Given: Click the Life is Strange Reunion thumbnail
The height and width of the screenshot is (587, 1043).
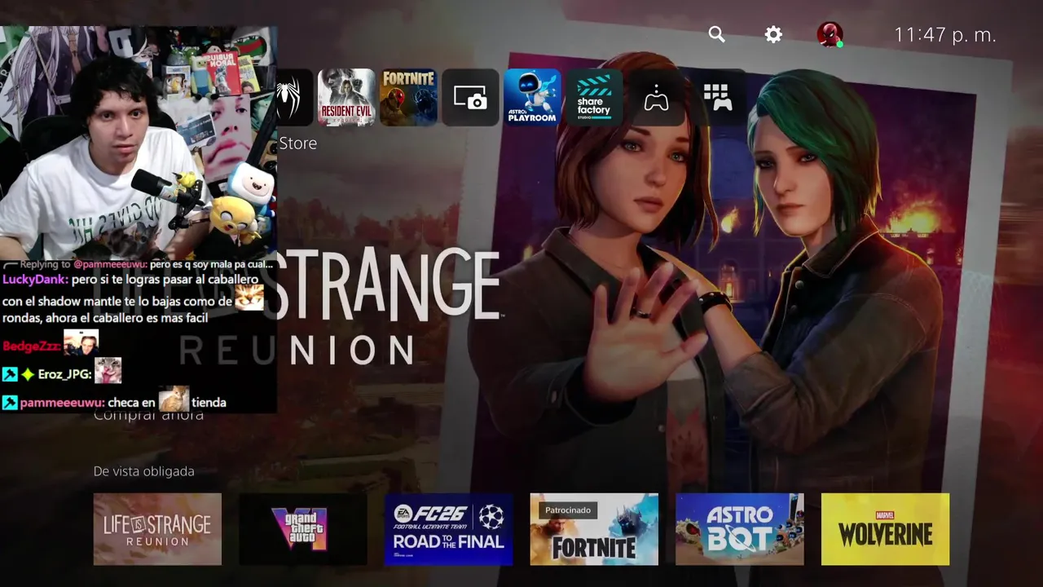Looking at the screenshot, I should click(x=157, y=529).
